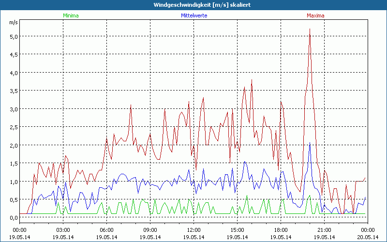Select the 5,0 y-axis value label
Image resolution: width=387 pixels, height=242 pixels.
[13, 36]
